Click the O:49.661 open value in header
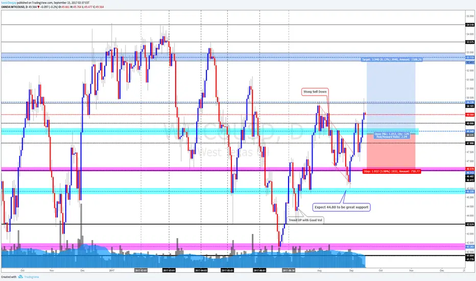Image resolution: width=476 pixels, height=281 pixels. (65, 7)
